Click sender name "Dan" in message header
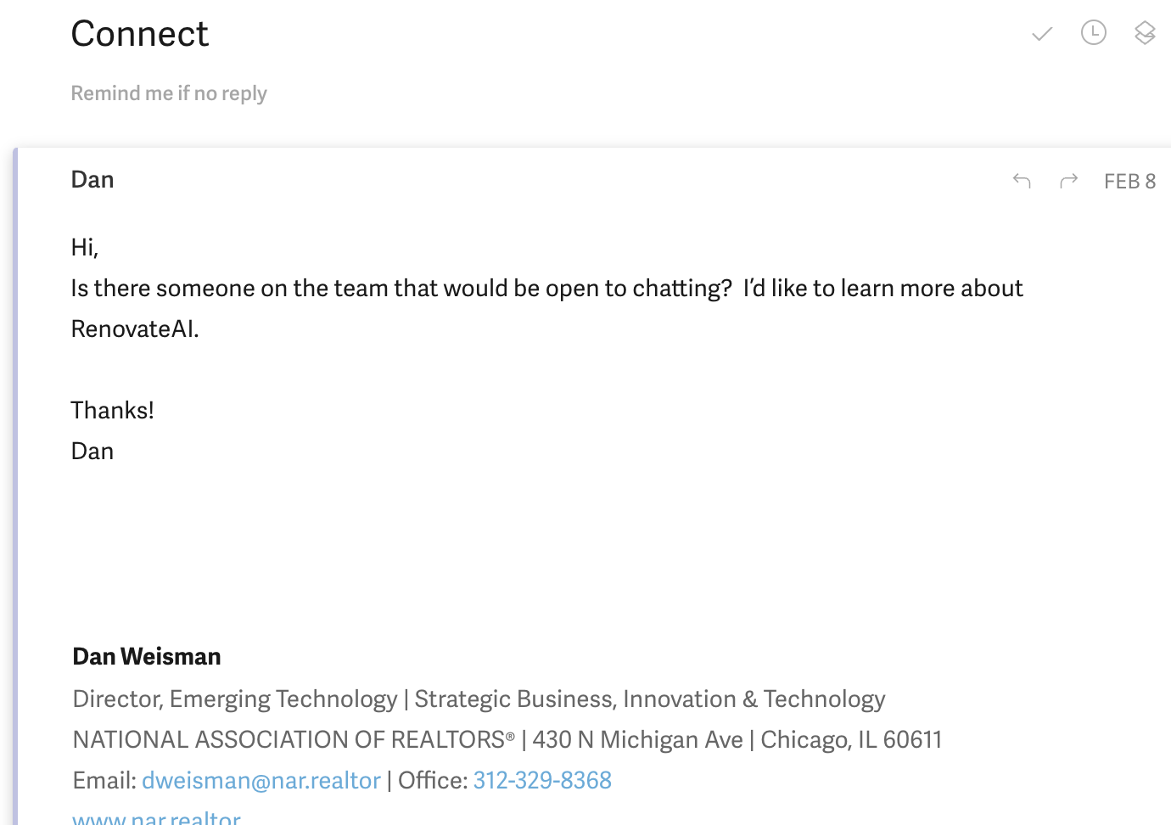 (92, 180)
